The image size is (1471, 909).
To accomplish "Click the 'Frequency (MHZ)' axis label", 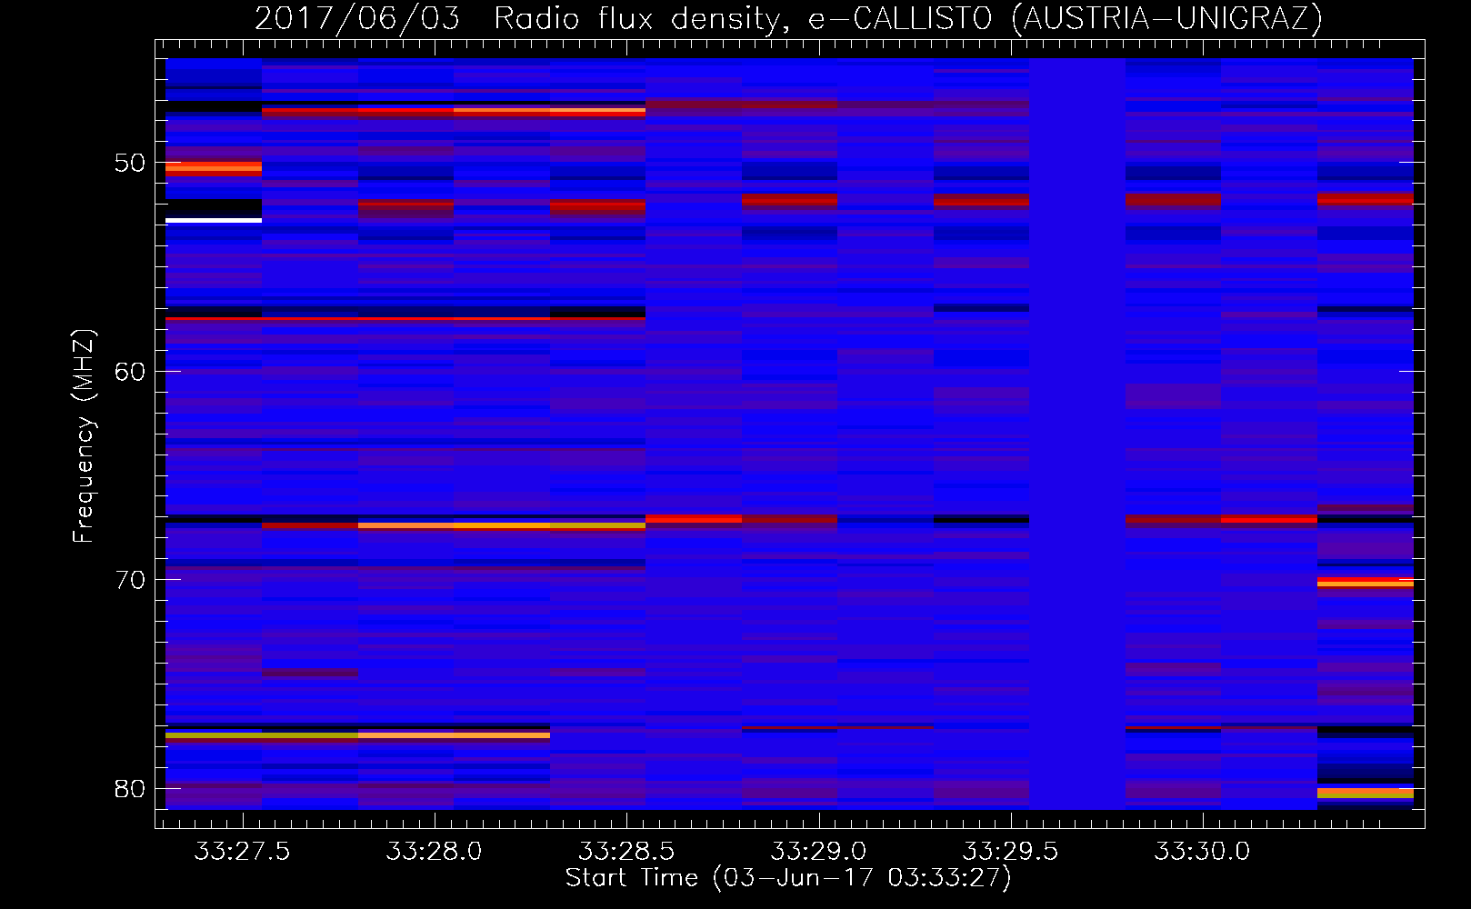I will click(x=84, y=436).
